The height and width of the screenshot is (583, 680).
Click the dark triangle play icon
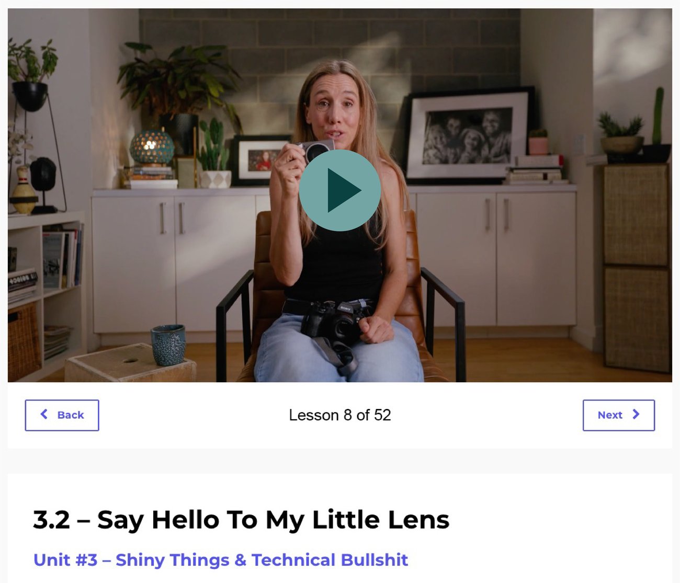343,190
